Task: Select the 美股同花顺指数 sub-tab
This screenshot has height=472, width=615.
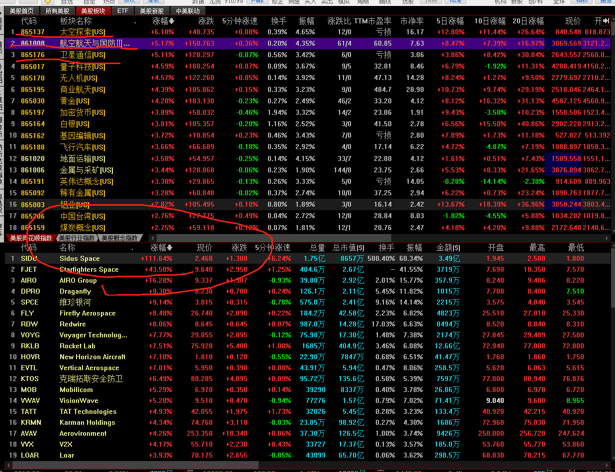Action: (31, 238)
